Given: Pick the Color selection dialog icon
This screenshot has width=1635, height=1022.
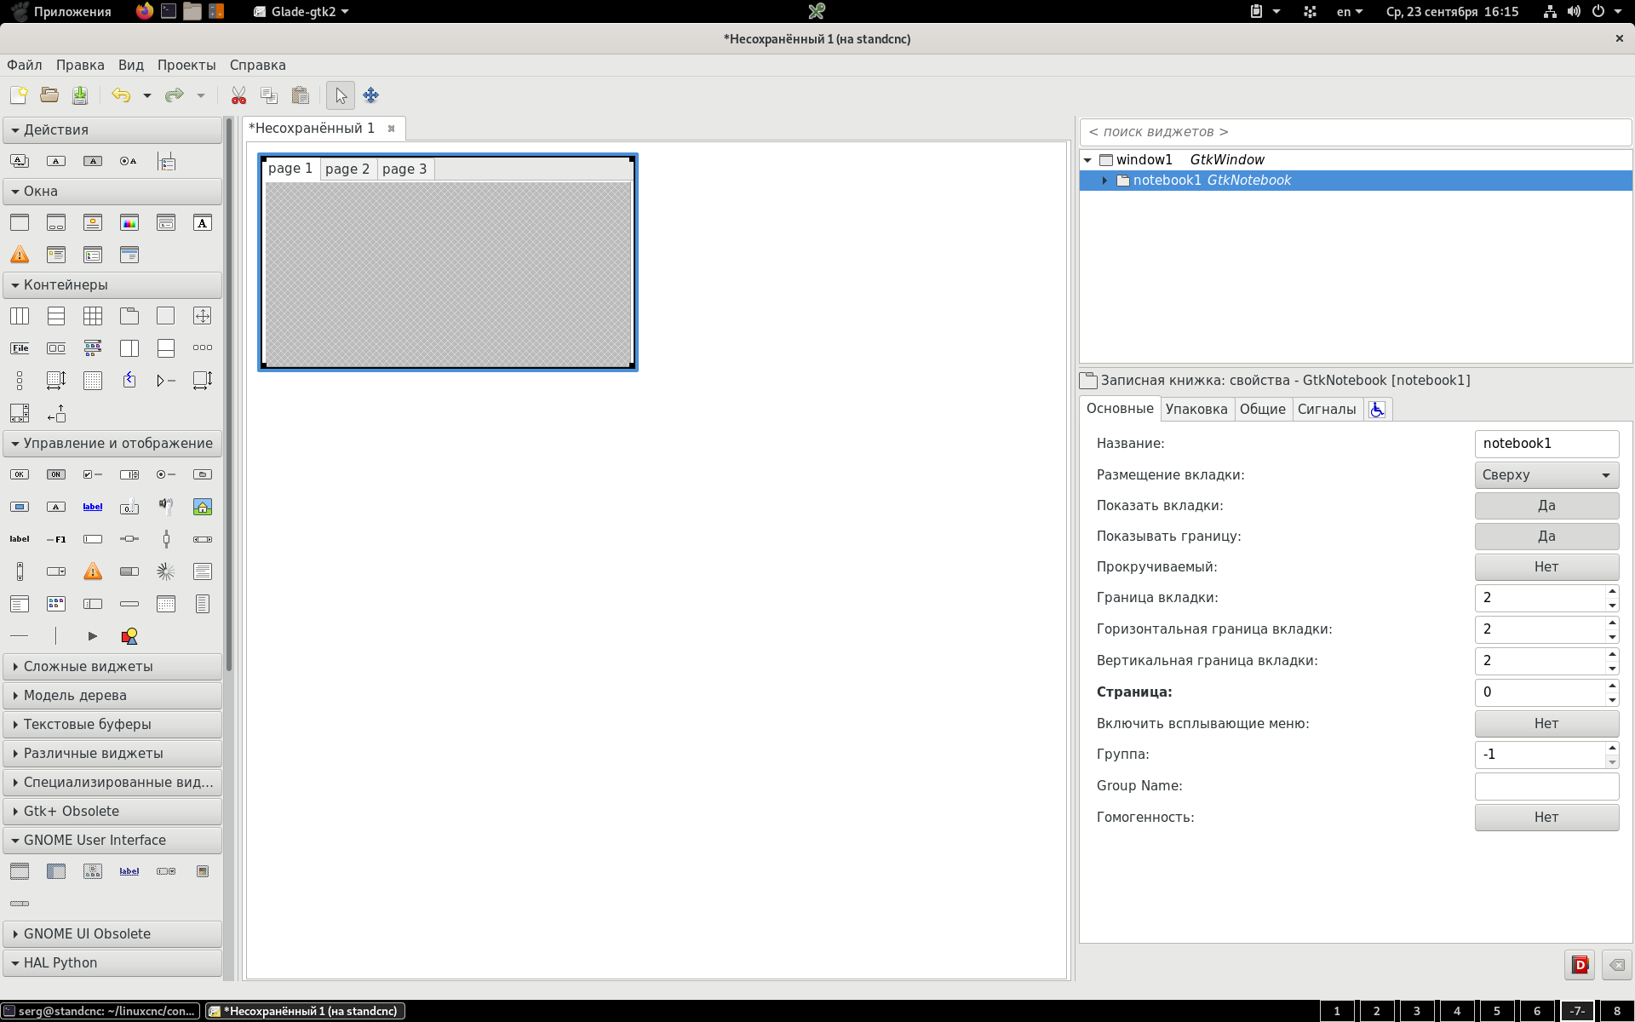Looking at the screenshot, I should click(x=129, y=223).
